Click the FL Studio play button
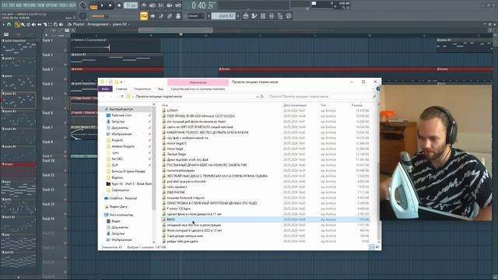The image size is (498, 280). [x=102, y=5]
